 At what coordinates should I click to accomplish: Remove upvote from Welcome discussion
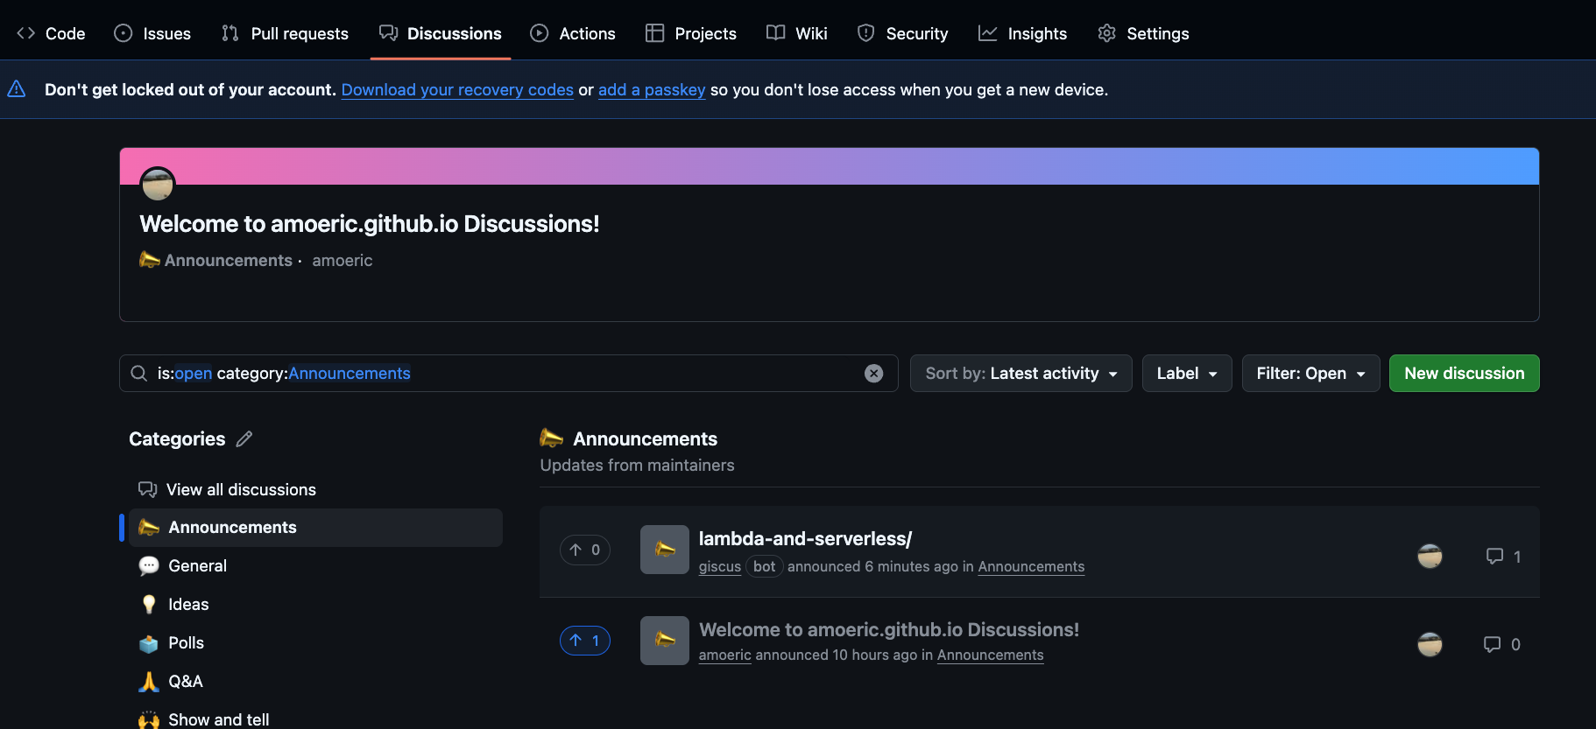[584, 641]
